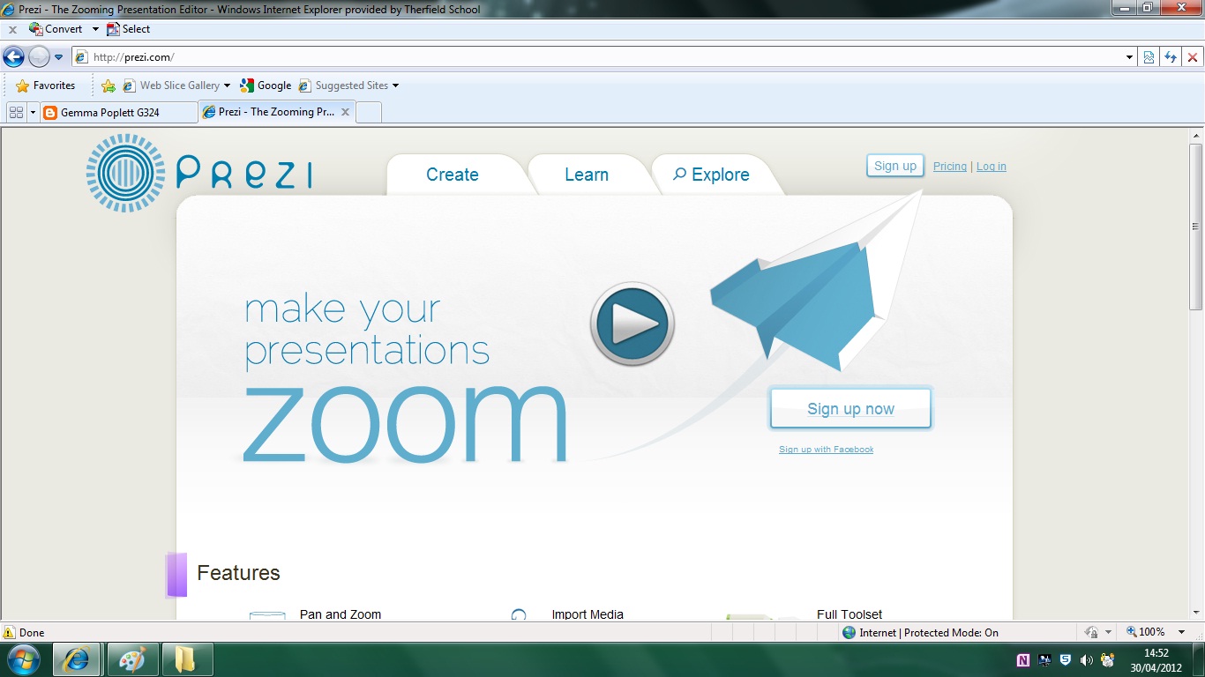Open a new blank tab
Screen dimensions: 1205x677
[x=369, y=112]
